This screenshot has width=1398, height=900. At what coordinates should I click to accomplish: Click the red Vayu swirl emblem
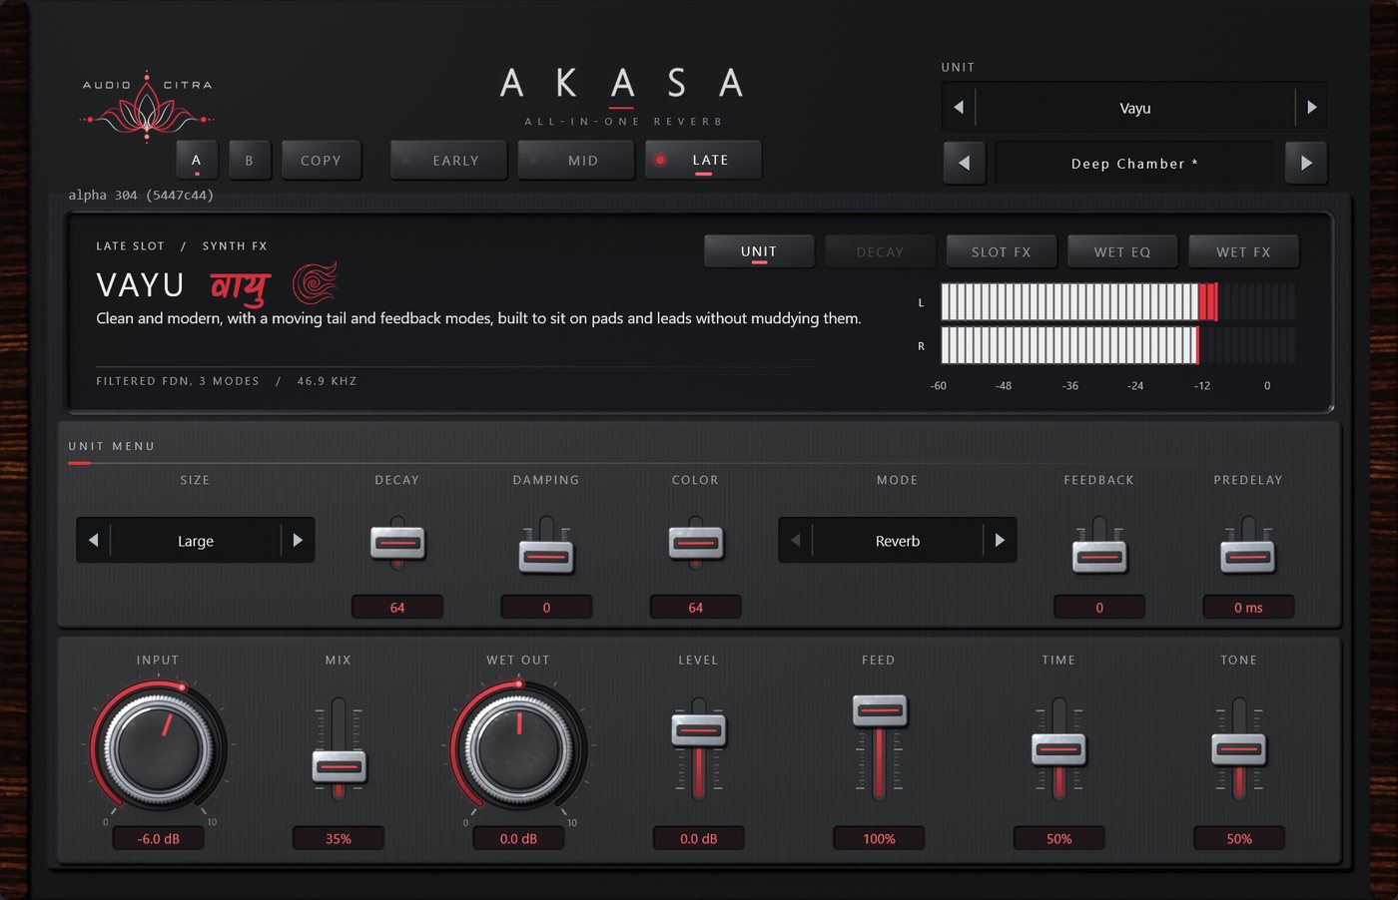point(315,283)
